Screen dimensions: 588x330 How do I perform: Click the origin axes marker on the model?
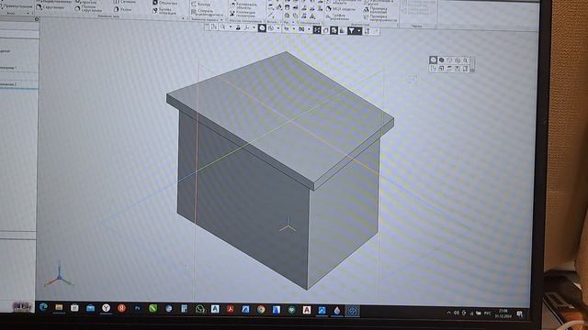coord(288,225)
